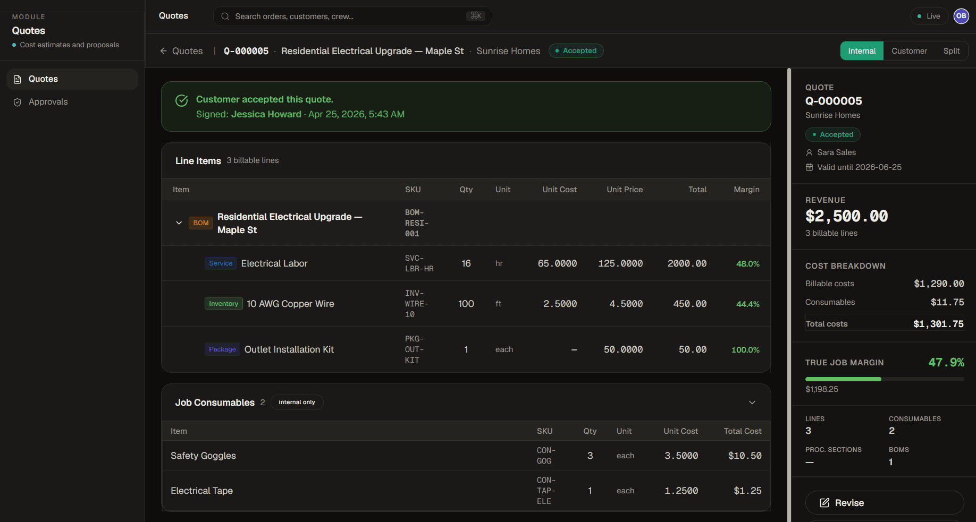
Task: Click the Electrical Tape consumable row
Action: coord(466,491)
